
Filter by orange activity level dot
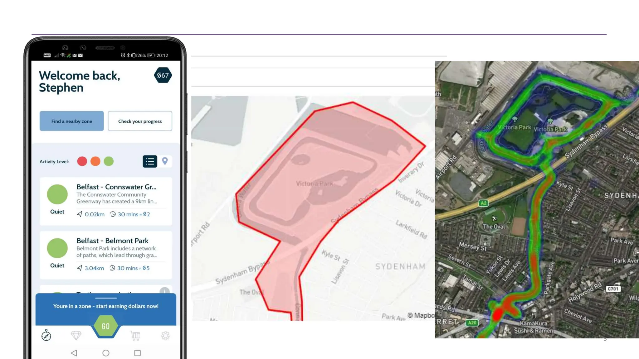pos(95,161)
